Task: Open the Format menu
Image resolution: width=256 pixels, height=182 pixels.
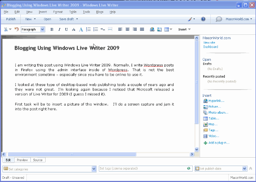Action: click(58, 12)
